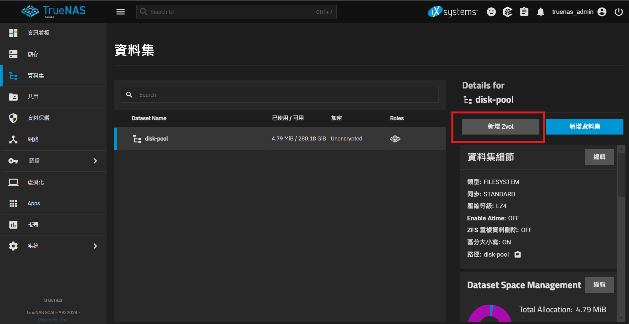Viewport: 629px width, 324px height.
Task: Click the 新增 Zvol button
Action: (500, 127)
